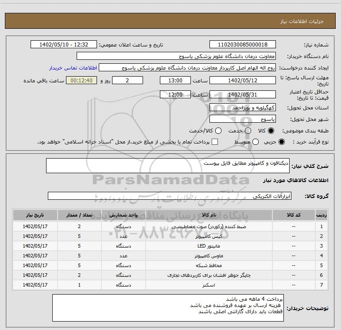This screenshot has height=330, width=341.
Task: Choose the متوسط purchase type radio
Action: point(256,142)
